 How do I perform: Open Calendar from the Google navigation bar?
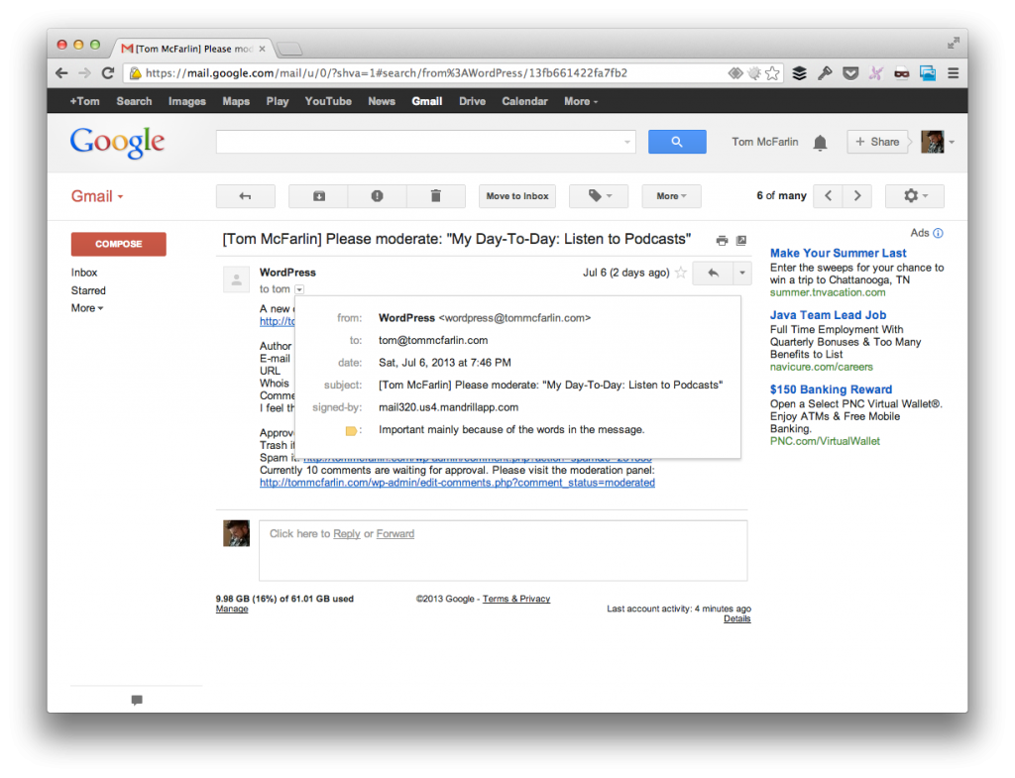point(524,101)
